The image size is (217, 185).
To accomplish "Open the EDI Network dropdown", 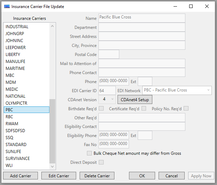I will [177, 90].
